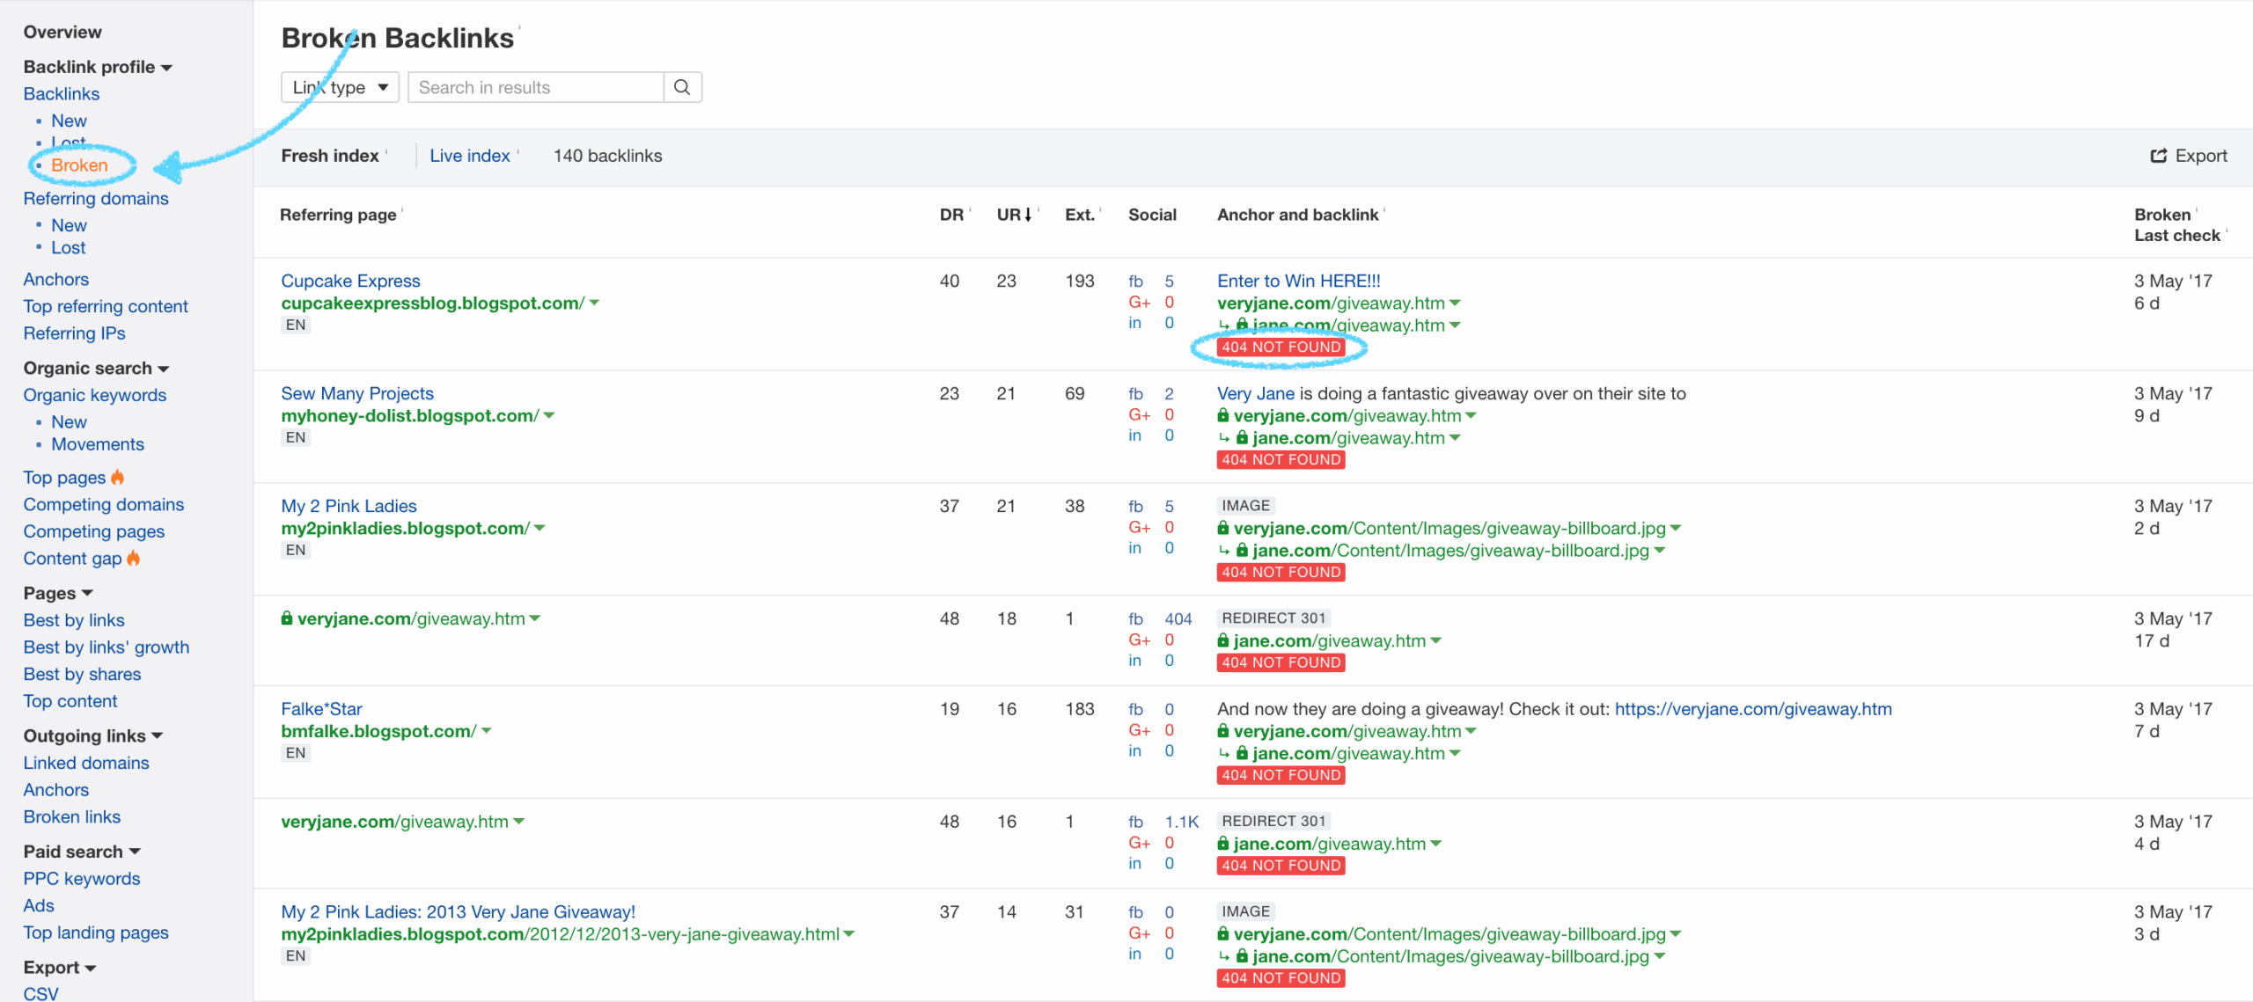Viewport: 2253px width, 1002px height.
Task: Open Ads under Paid search
Action: (39, 905)
